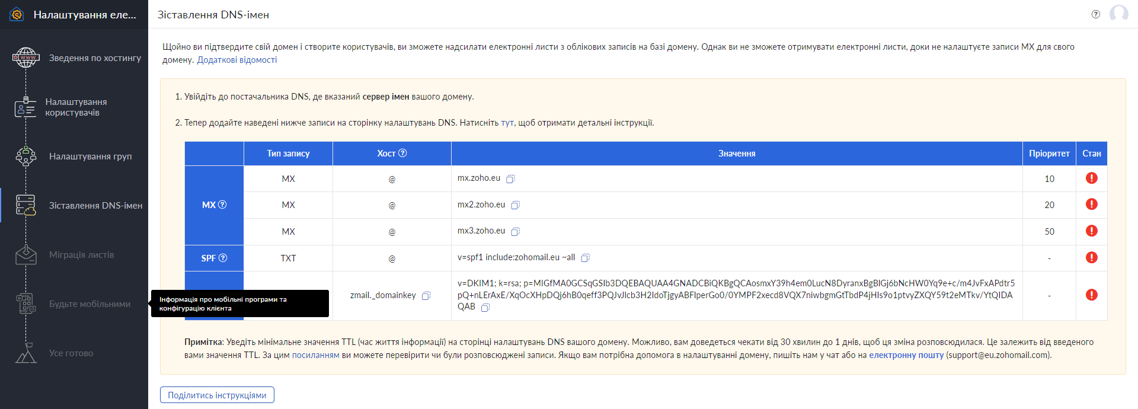Go to Зведення по хостингу step
Screen dimensions: 1138x409
click(x=95, y=58)
